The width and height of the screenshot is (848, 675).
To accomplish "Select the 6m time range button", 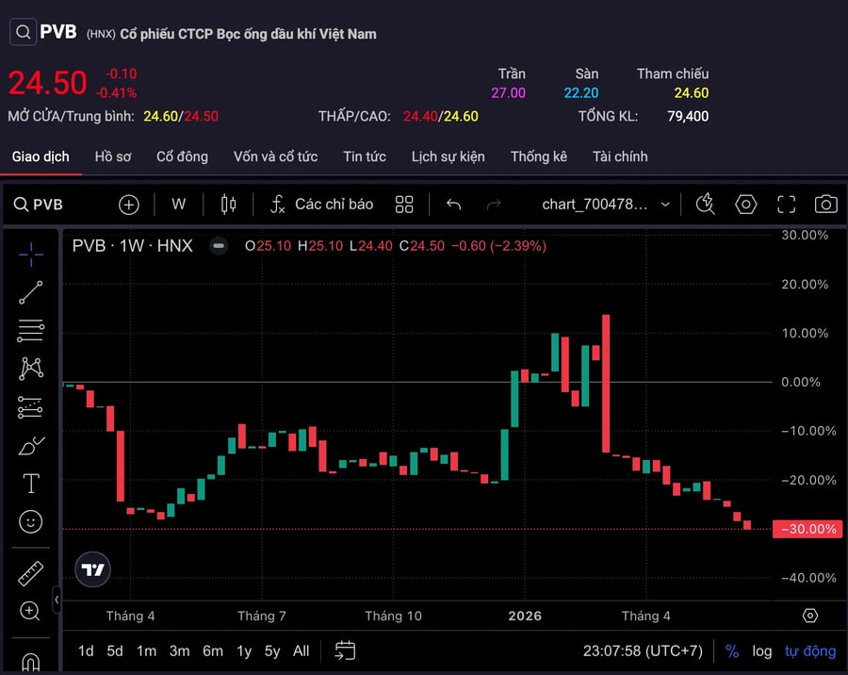I will (x=213, y=650).
